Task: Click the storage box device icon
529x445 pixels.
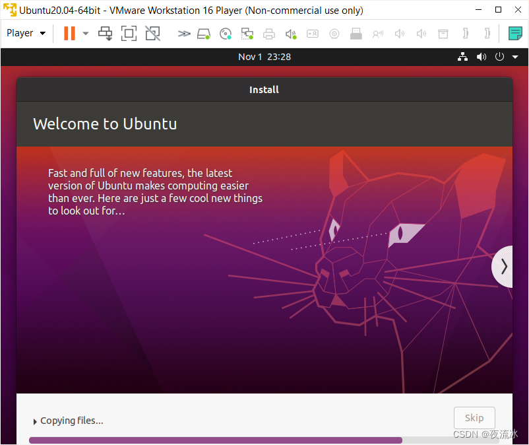Action: click(443, 34)
